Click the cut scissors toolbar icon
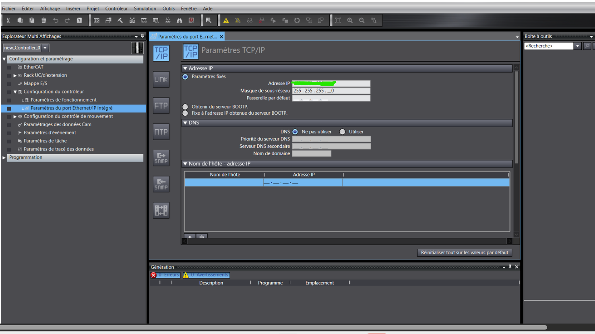 tap(8, 21)
